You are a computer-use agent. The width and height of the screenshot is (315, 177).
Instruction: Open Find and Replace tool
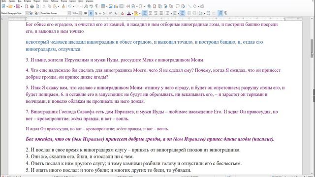pos(86,6)
